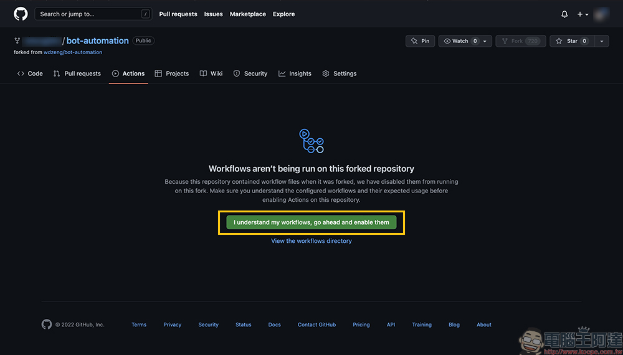Focus the Search or jump to field
The width and height of the screenshot is (623, 355).
pyautogui.click(x=93, y=14)
